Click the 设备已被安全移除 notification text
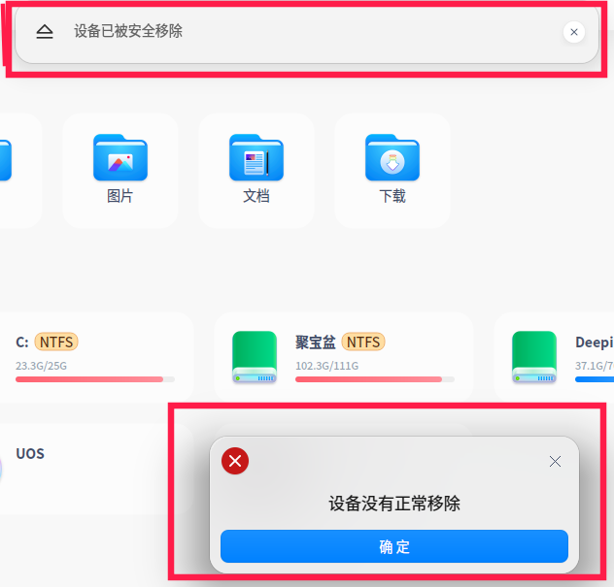The image size is (614, 587). (128, 31)
